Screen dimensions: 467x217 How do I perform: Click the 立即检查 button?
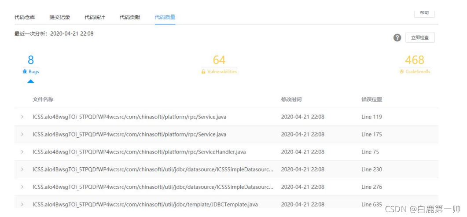[x=420, y=38]
